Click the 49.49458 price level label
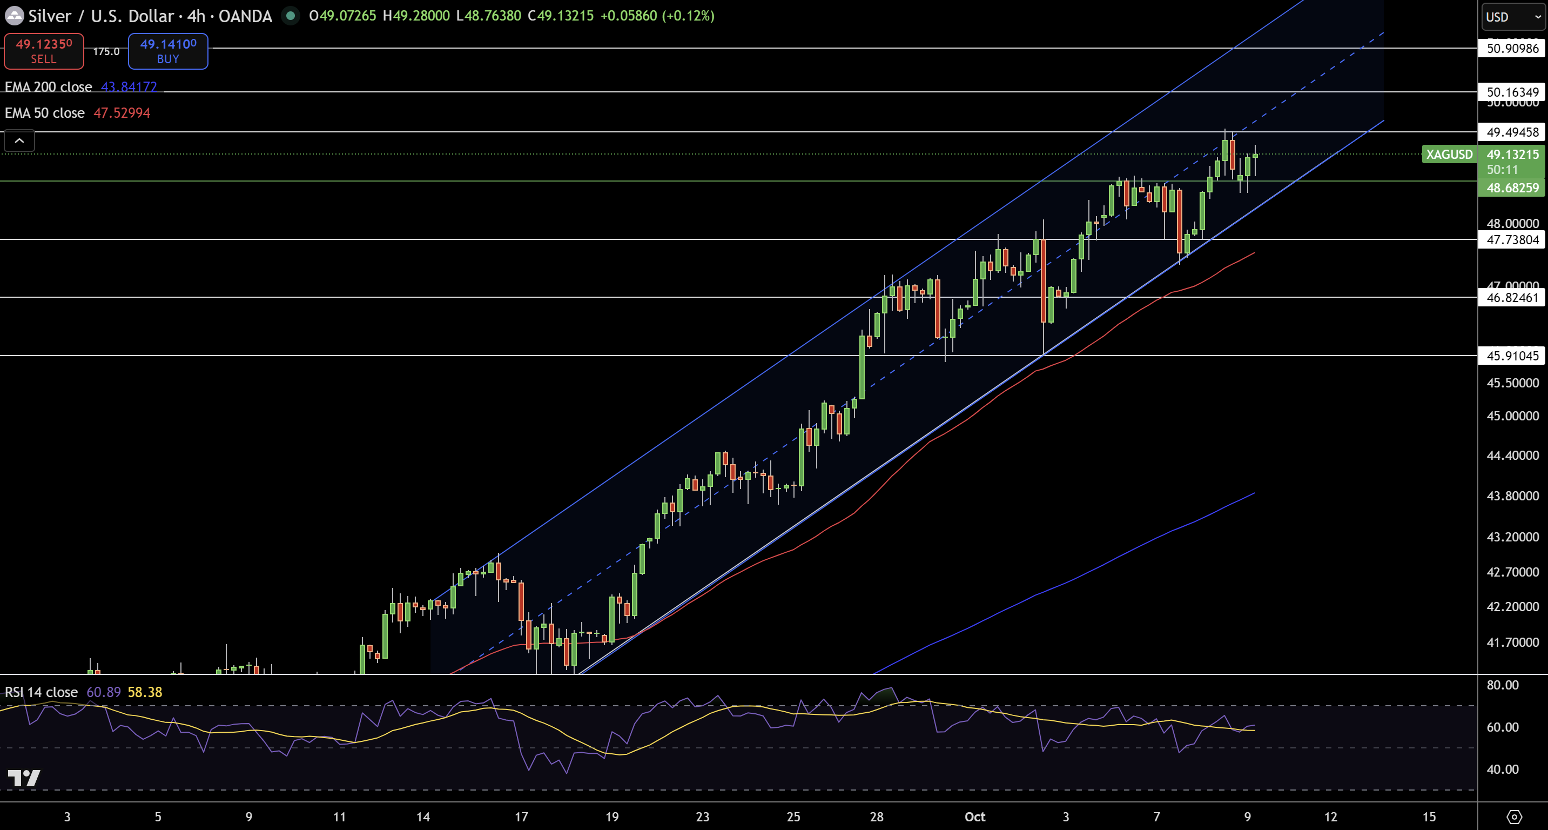The image size is (1548, 830). pos(1512,132)
